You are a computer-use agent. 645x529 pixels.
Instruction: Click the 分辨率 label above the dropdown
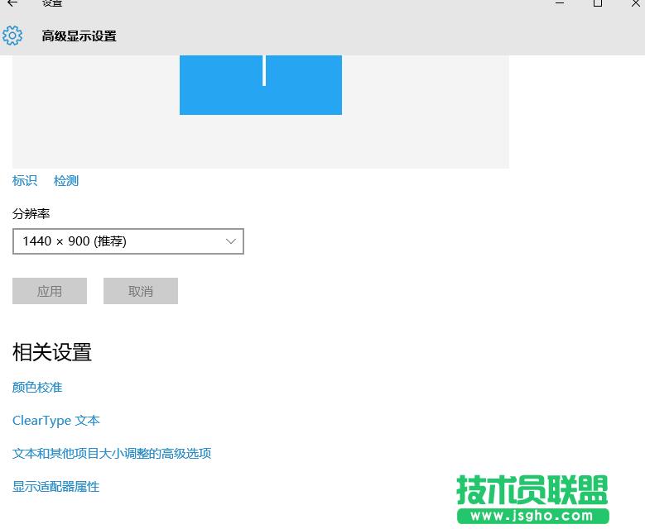pos(31,214)
